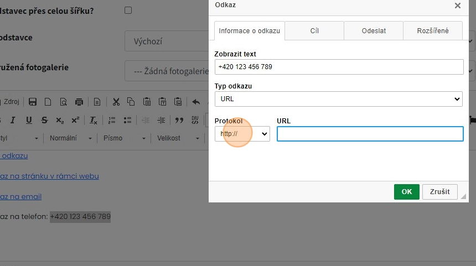The image size is (476, 266).
Task: Click the Save icon in editor toolbar
Action: tap(33, 102)
